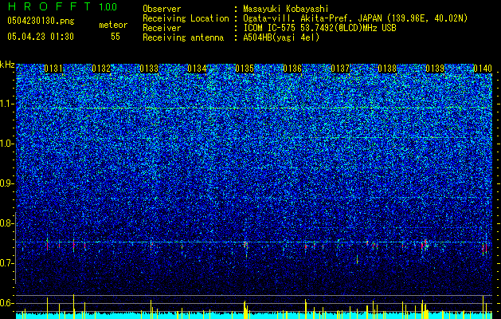The image size is (501, 319).
Task: Click the green echo below 0137 near 0.7 kHz
Action: 357,259
